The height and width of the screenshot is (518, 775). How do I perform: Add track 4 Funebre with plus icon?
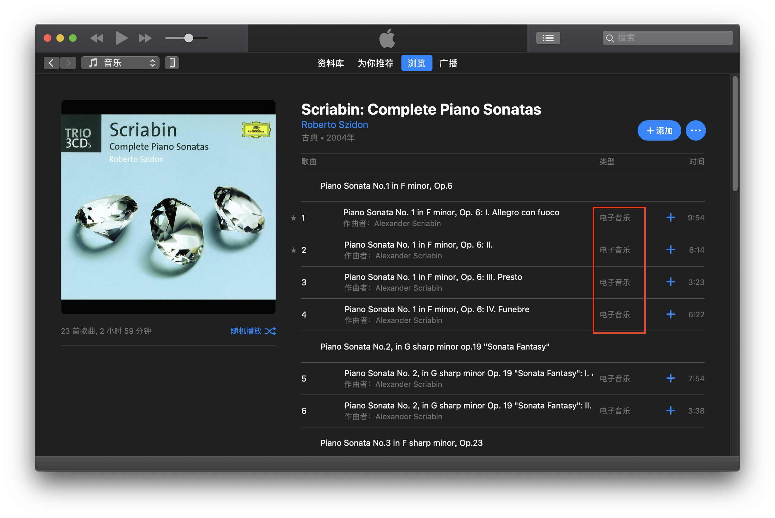[x=671, y=314]
